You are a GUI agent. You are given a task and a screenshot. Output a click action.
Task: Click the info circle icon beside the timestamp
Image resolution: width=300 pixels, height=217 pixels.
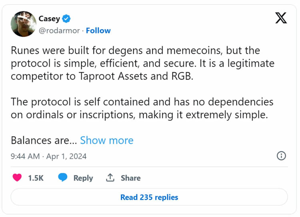[x=281, y=156]
